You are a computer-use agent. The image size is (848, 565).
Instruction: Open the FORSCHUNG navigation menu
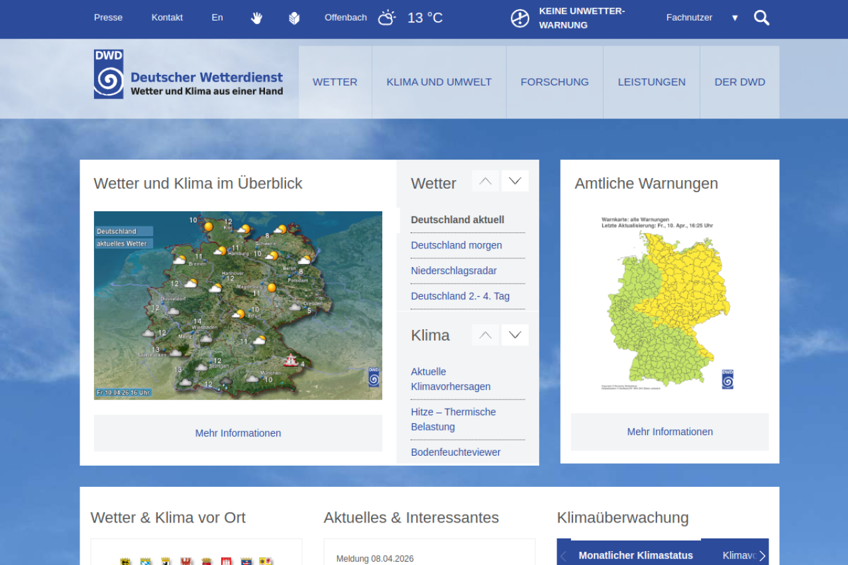pos(555,82)
